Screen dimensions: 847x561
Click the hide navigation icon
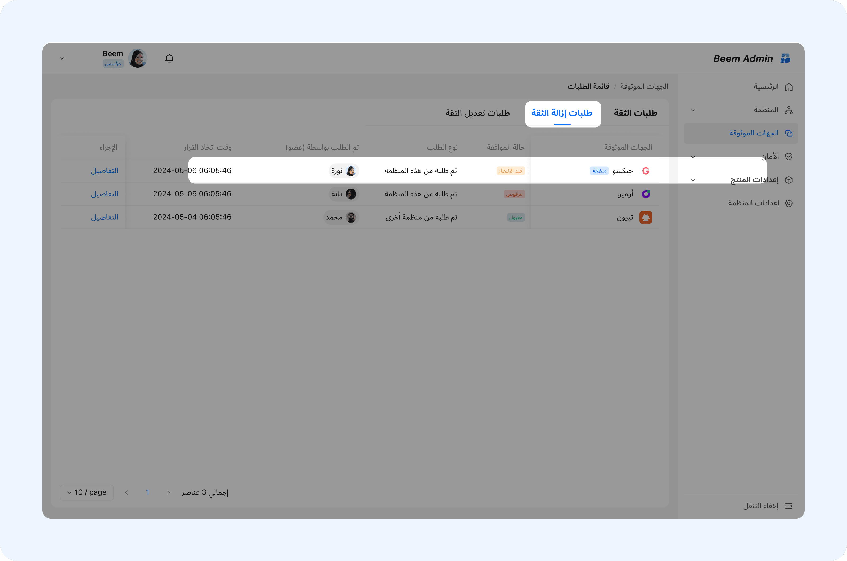[788, 506]
